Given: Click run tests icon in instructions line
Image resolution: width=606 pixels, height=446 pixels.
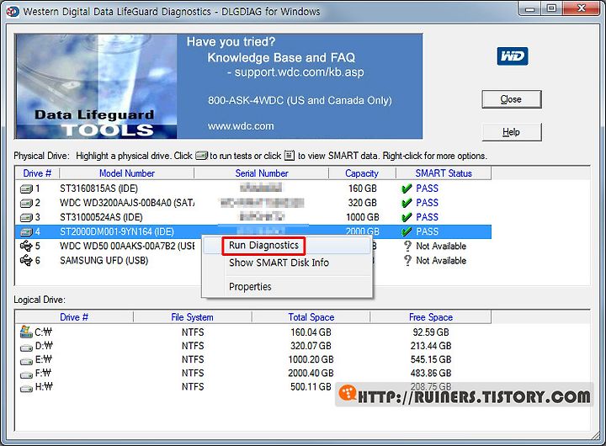Looking at the screenshot, I should tap(201, 156).
